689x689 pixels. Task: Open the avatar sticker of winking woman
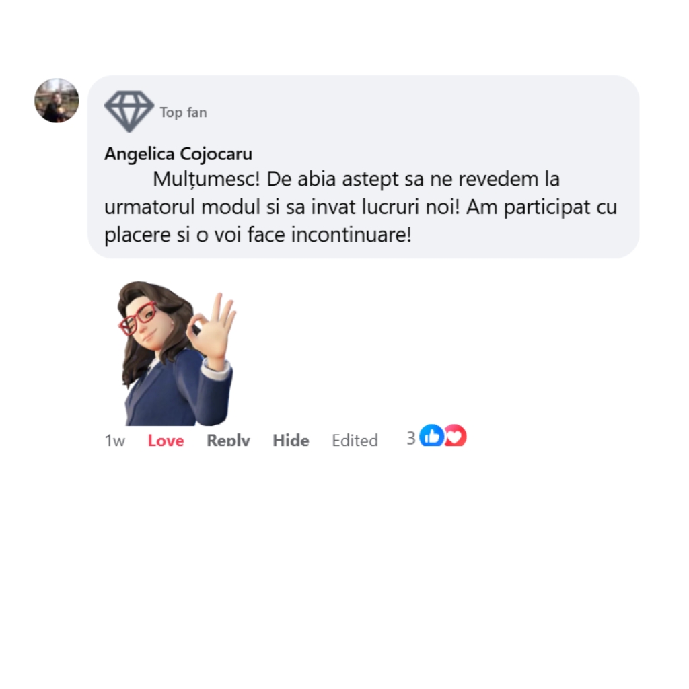click(x=176, y=353)
